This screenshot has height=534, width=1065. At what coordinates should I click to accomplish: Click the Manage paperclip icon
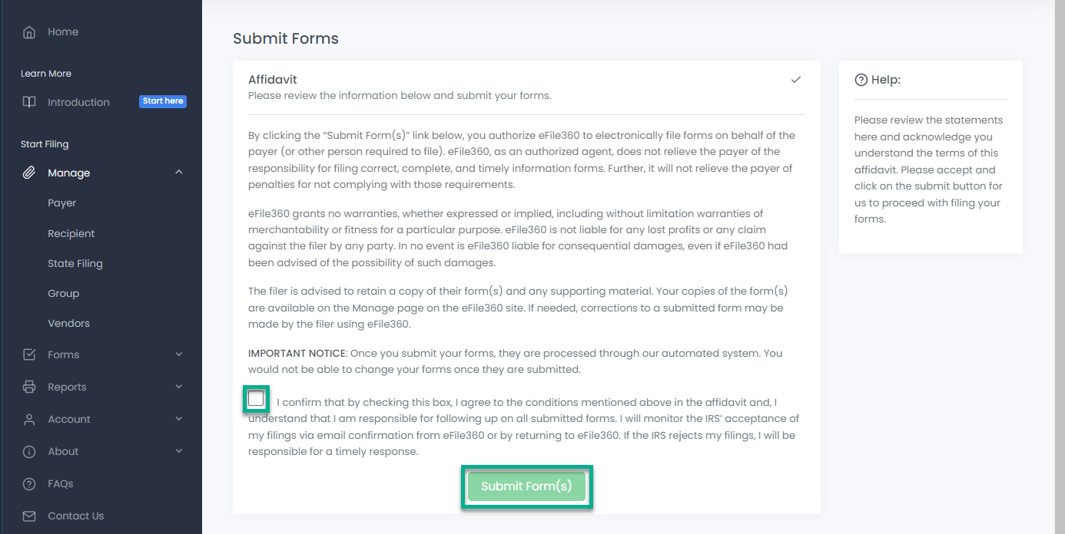click(x=29, y=173)
